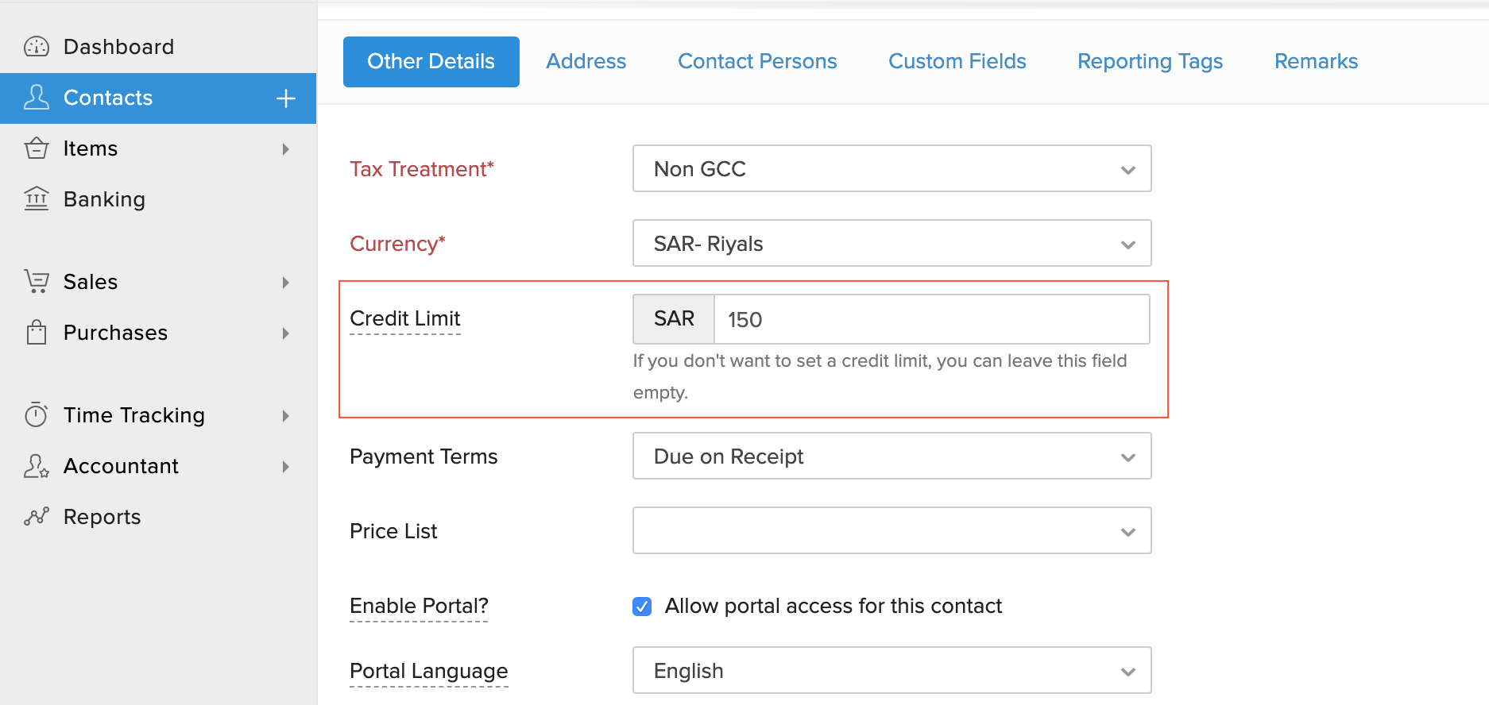Click the Time Tracking stopwatch icon
Viewport: 1489px width, 705px height.
pyautogui.click(x=37, y=414)
